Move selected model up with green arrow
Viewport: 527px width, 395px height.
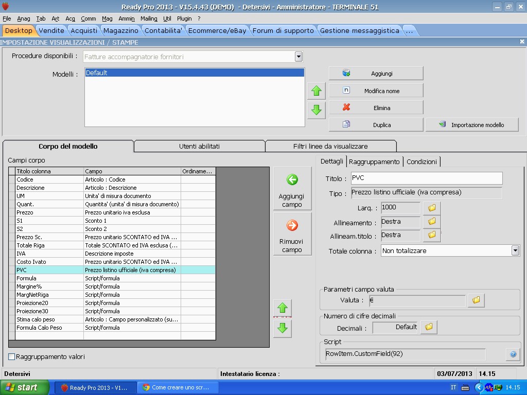[317, 91]
